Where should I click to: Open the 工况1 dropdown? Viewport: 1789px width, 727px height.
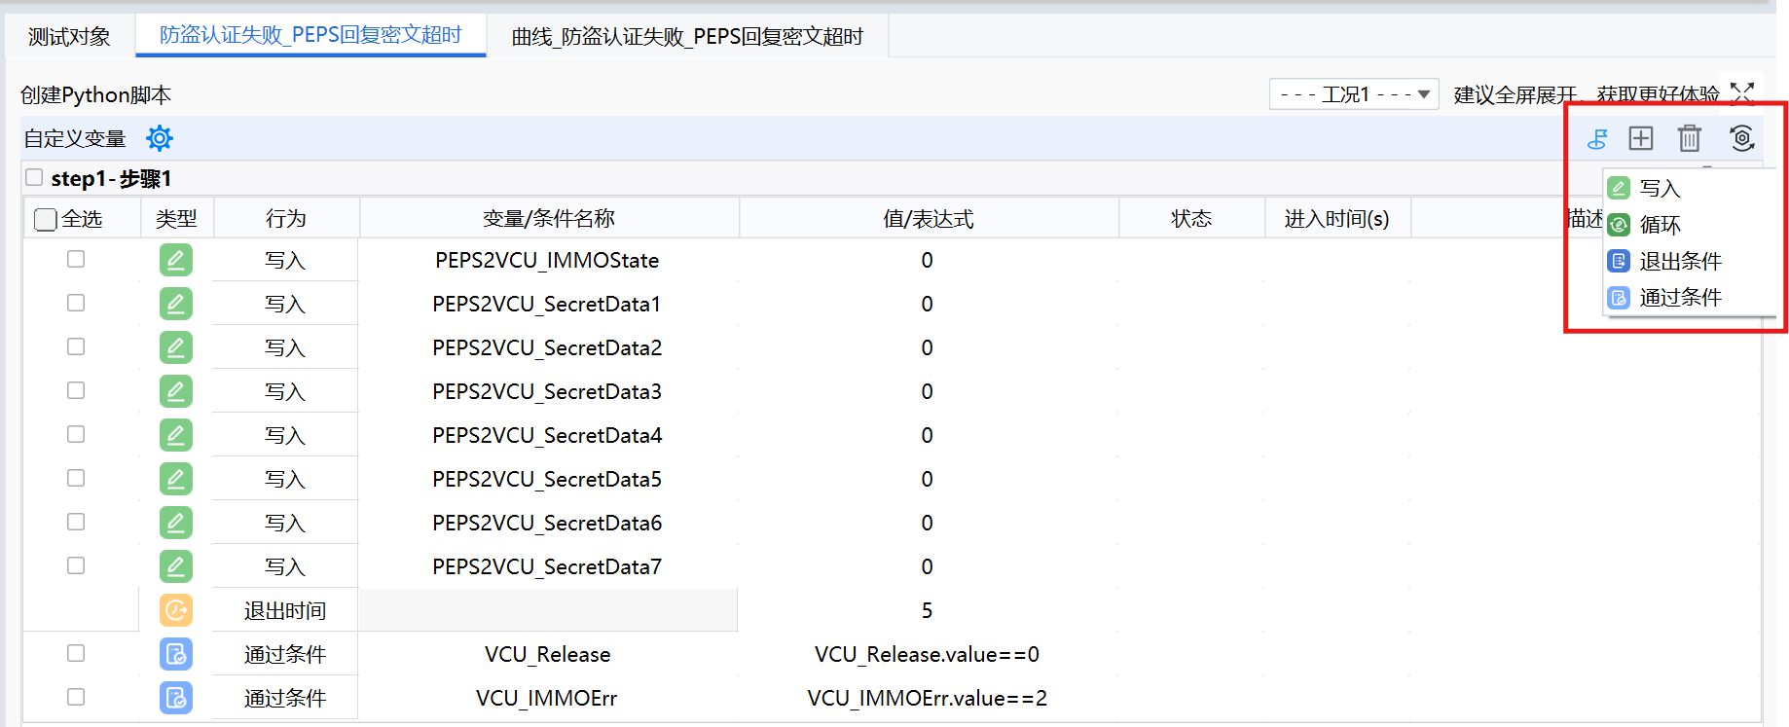point(1354,94)
